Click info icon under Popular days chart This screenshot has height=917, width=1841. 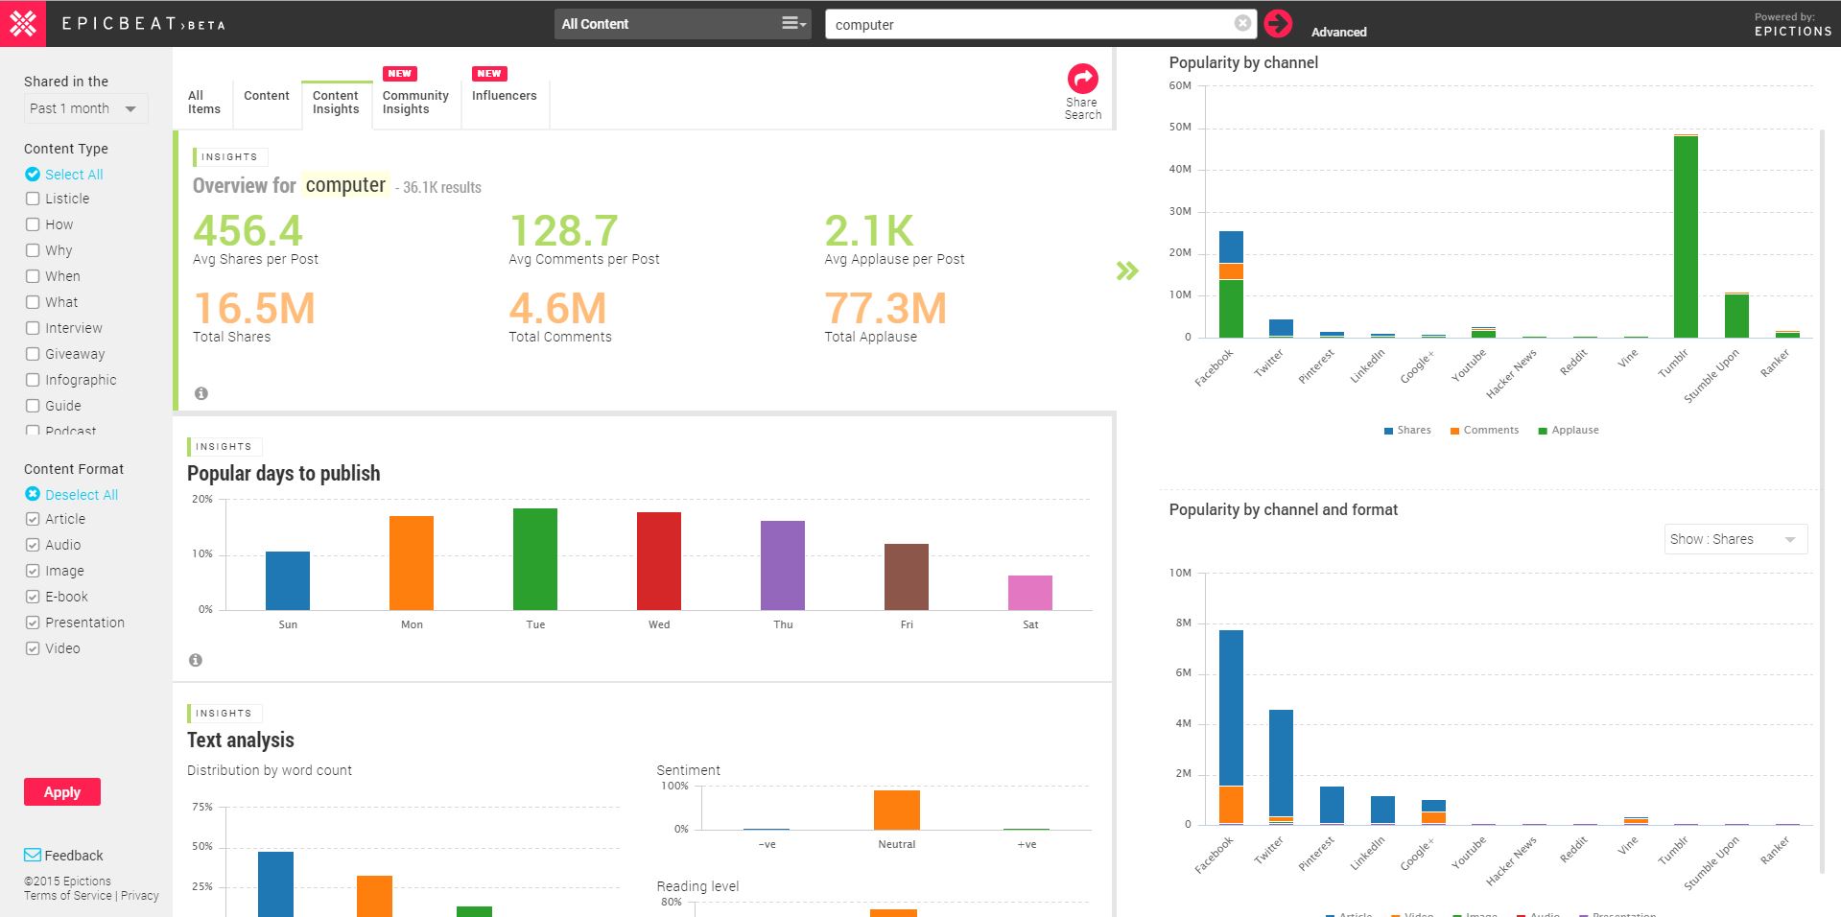pos(196,660)
